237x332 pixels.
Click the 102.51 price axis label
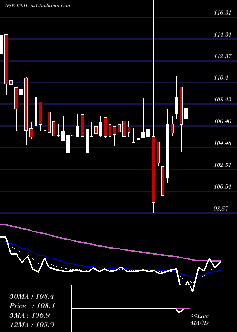coord(222,165)
